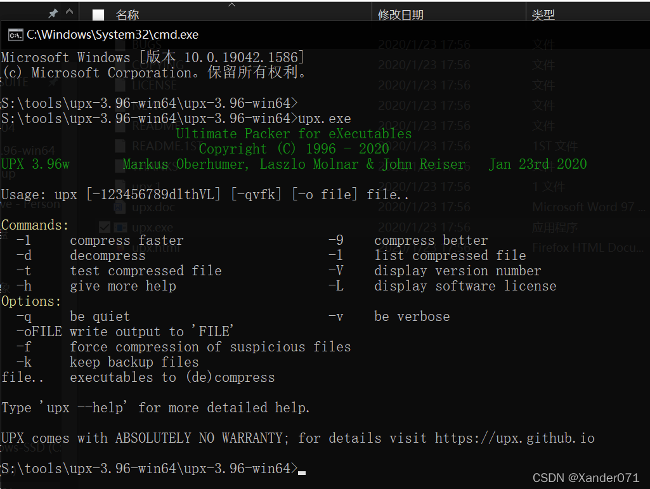650x489 pixels.
Task: Click the cmd window title text C:\Windows\System32\cmd.exe
Action: (112, 35)
